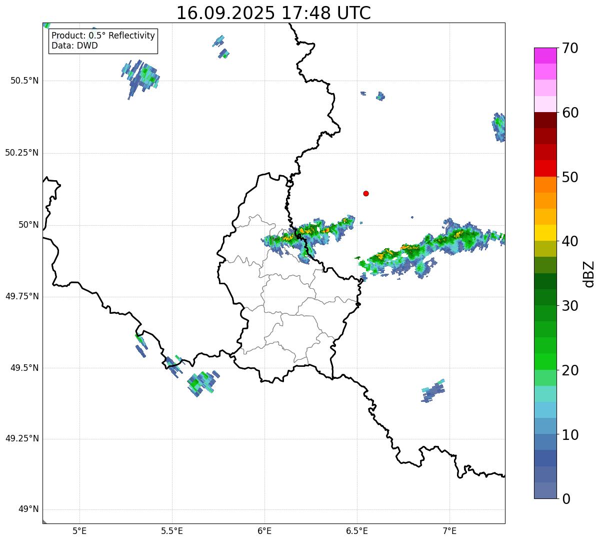
Task: Click the latitude label "49.5°N"
Action: 24,368
